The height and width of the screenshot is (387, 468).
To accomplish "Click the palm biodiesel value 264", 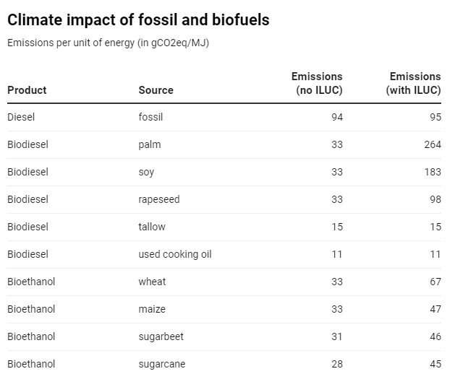I will 433,144.
